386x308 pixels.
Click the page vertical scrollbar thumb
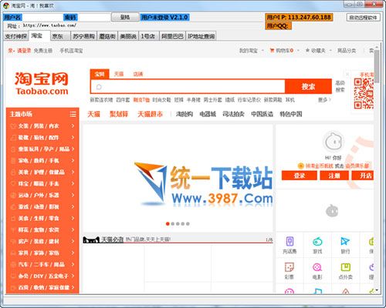(x=377, y=66)
